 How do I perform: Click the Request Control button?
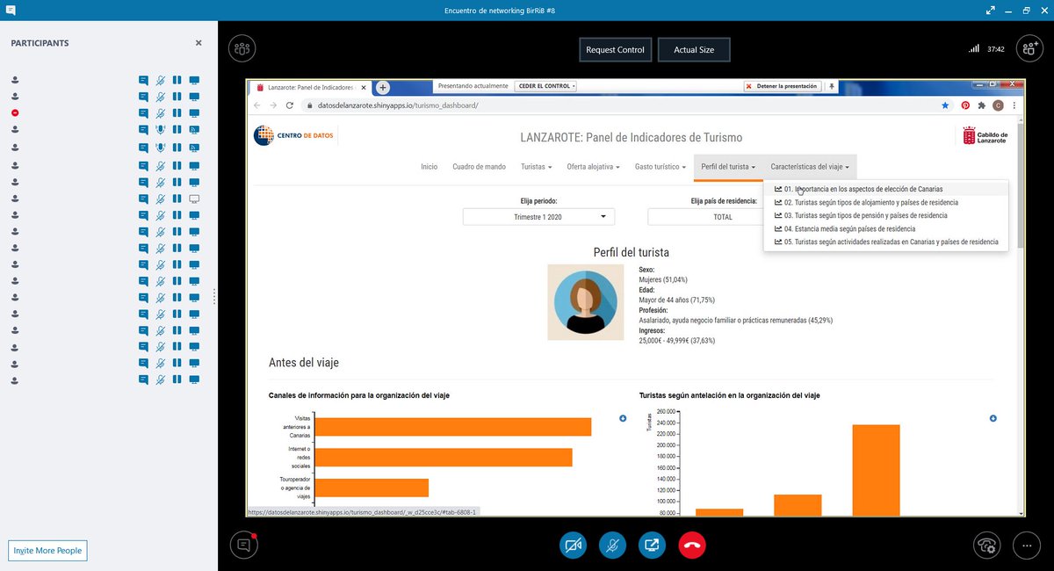point(616,50)
